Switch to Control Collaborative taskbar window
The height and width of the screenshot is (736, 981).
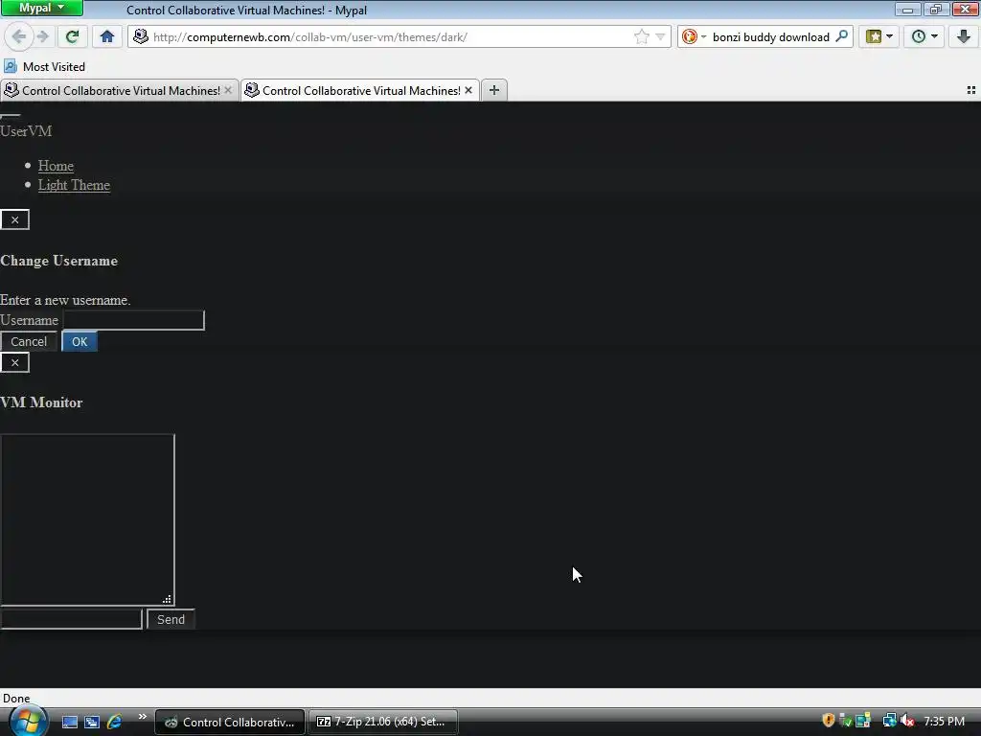click(230, 723)
